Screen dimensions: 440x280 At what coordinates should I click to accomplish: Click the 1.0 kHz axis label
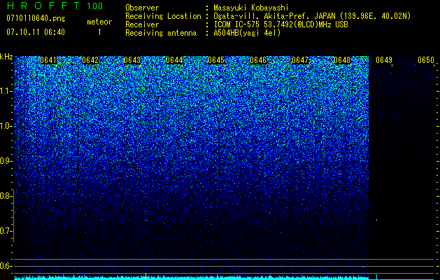click(6, 127)
